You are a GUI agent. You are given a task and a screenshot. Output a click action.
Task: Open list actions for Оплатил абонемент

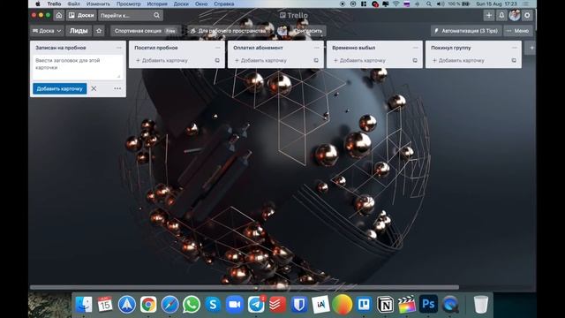pos(316,48)
